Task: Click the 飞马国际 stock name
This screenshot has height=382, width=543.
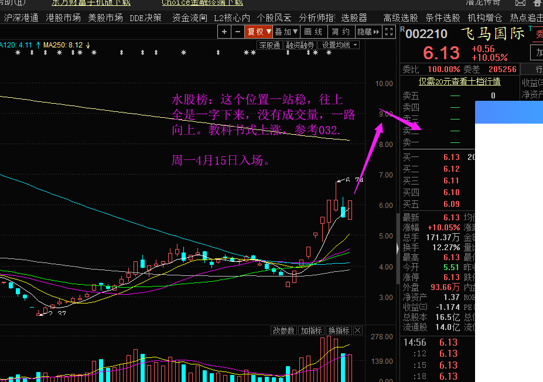Action: click(493, 33)
